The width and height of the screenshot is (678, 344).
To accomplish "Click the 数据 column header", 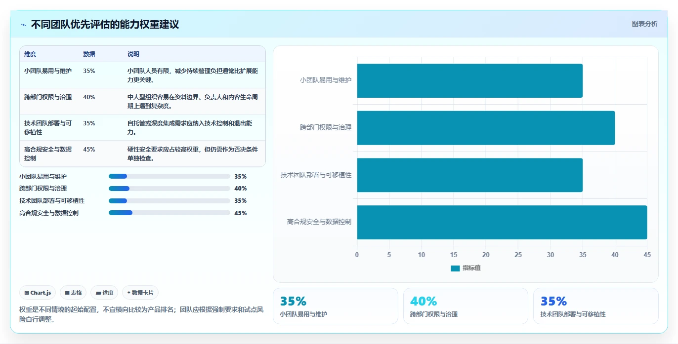I will pyautogui.click(x=89, y=54).
